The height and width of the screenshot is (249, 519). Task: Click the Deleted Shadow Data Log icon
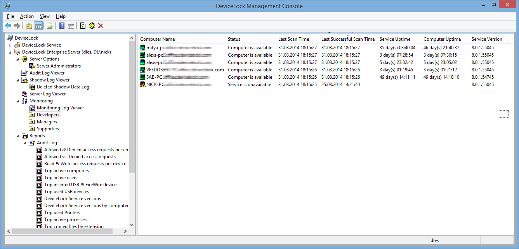tap(32, 87)
